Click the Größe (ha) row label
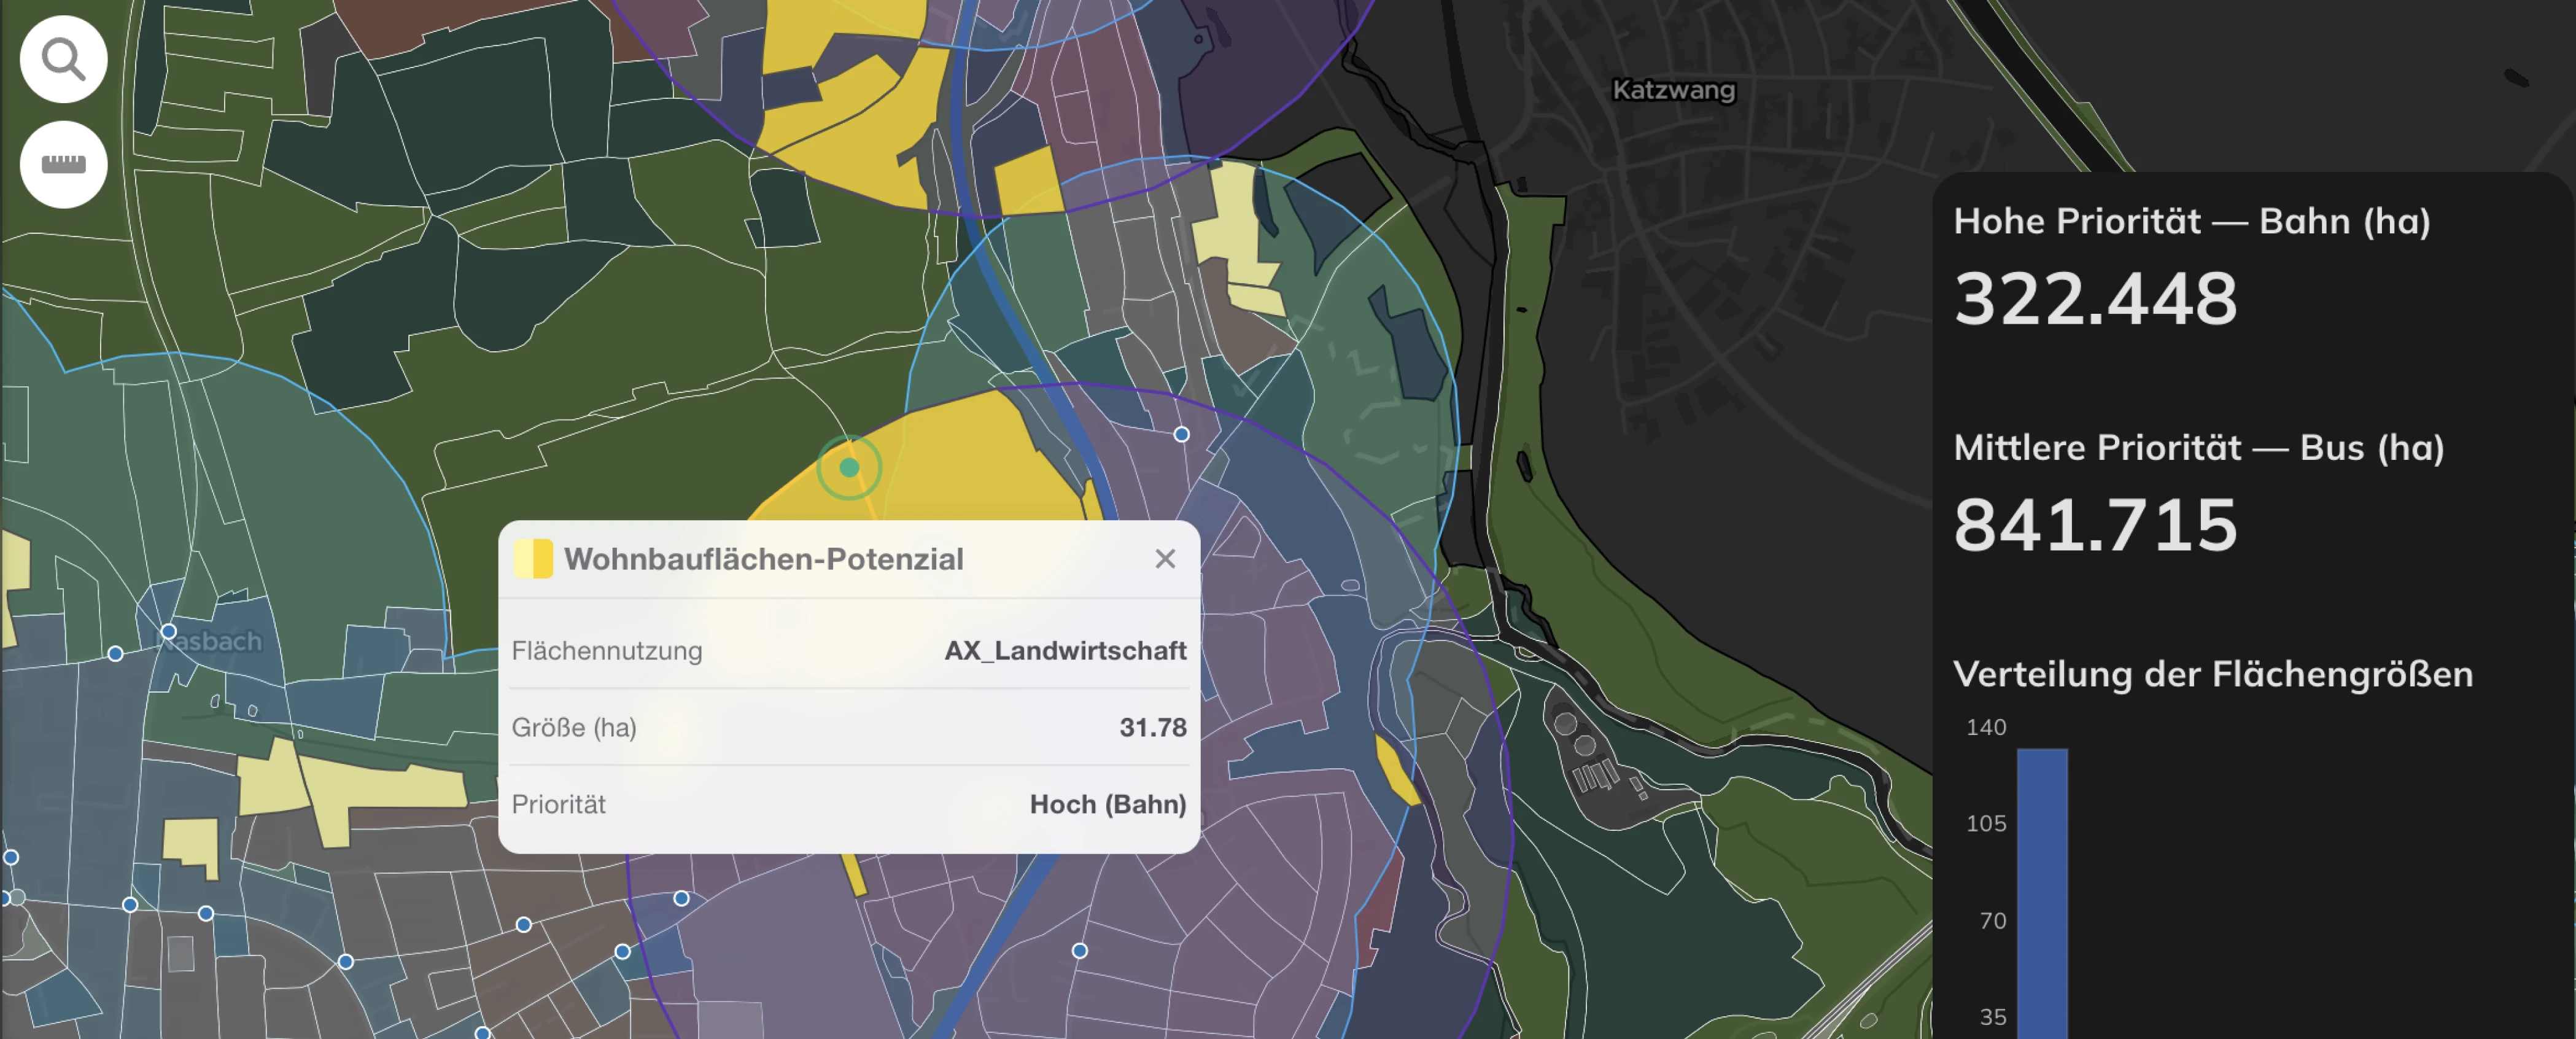2576x1039 pixels. (574, 727)
